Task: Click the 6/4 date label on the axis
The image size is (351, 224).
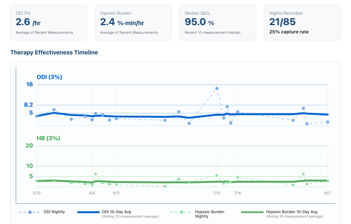Action: 92,193
